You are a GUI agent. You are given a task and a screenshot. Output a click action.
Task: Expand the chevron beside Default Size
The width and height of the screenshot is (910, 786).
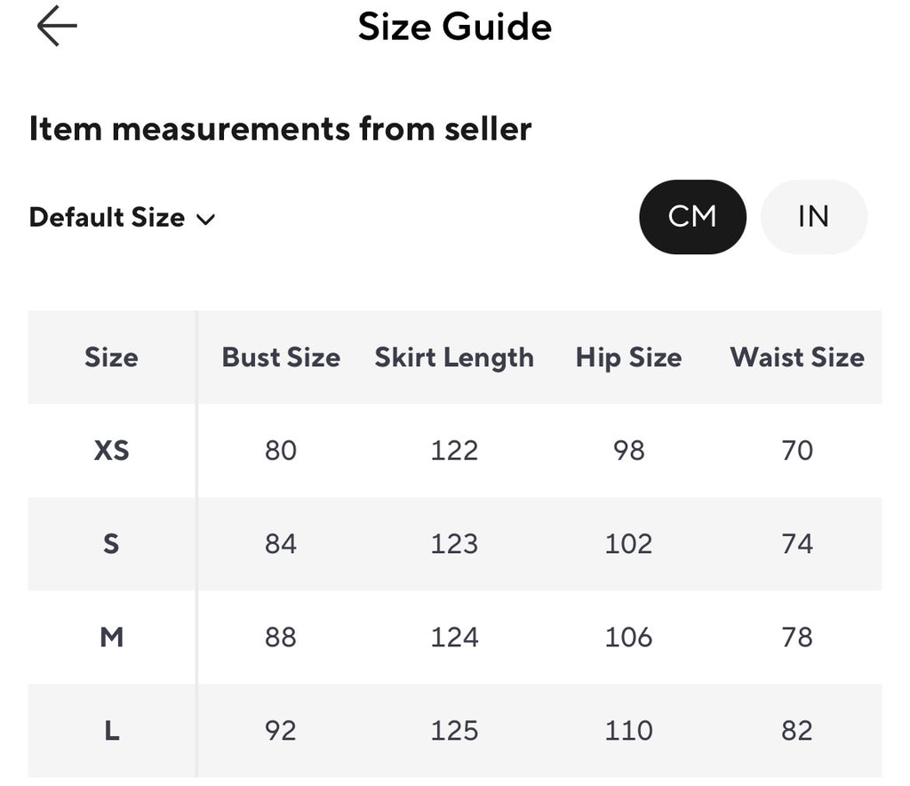click(x=205, y=220)
